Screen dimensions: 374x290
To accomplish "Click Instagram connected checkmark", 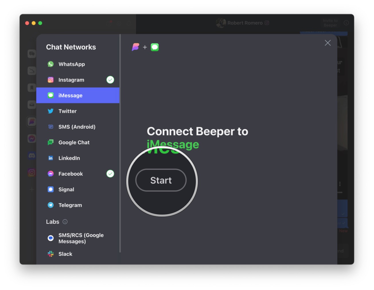I will [x=110, y=80].
